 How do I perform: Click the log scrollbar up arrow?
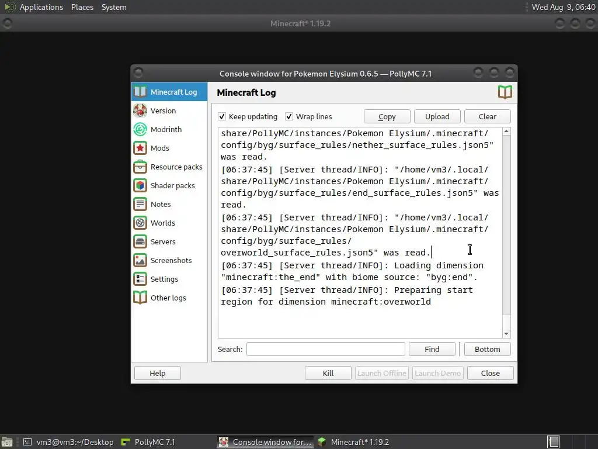pyautogui.click(x=506, y=132)
